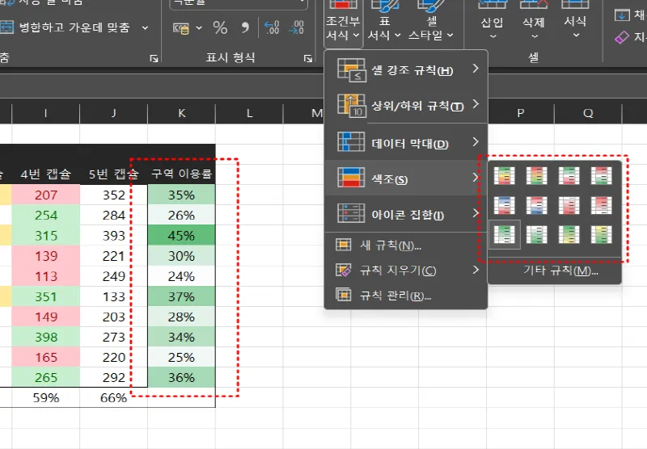Click the comma style icon
Viewport: 647px width, 449px height.
(245, 28)
